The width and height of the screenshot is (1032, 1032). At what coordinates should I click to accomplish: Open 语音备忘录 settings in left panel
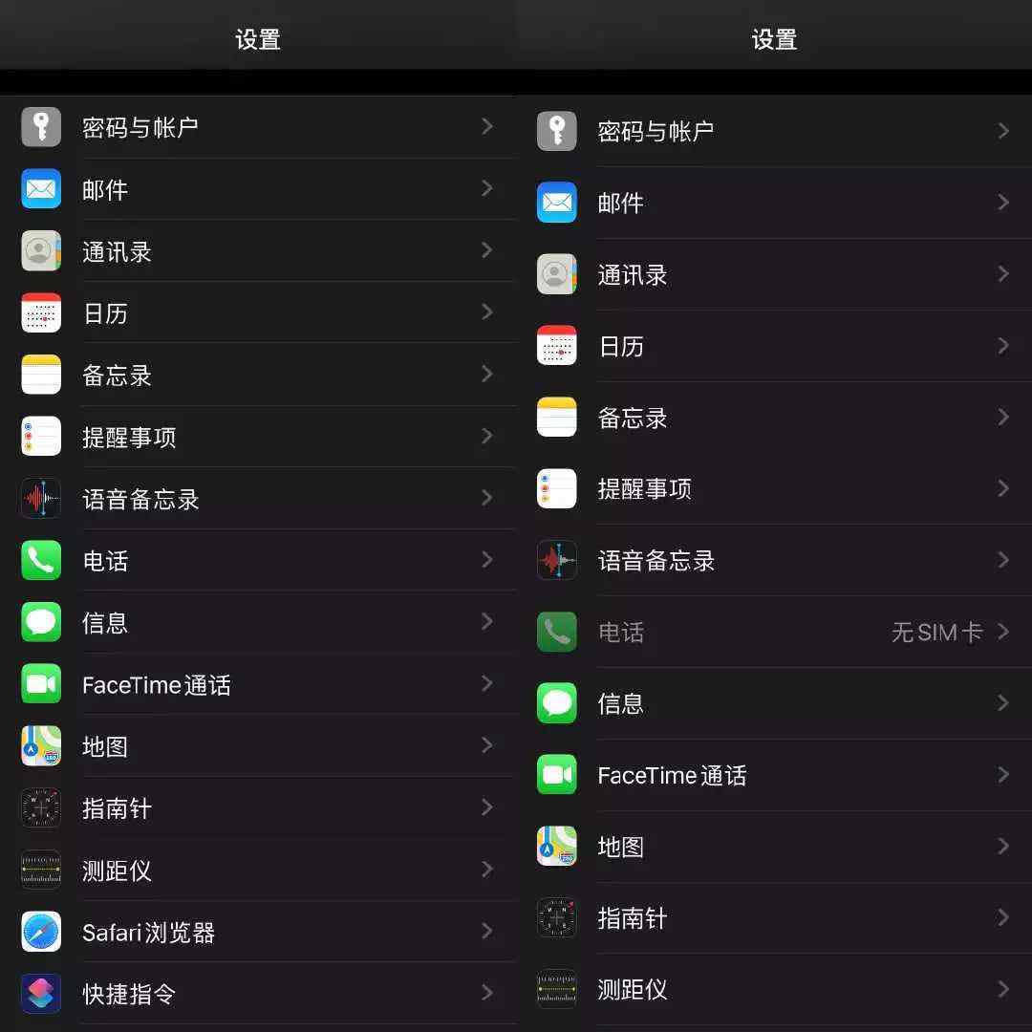pyautogui.click(x=258, y=498)
